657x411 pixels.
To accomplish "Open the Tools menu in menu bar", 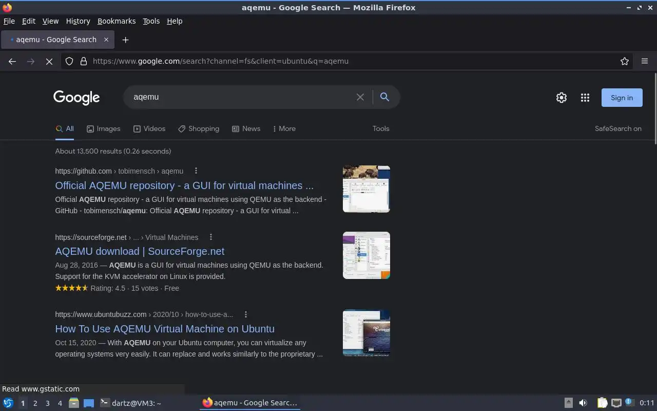I will pos(151,21).
